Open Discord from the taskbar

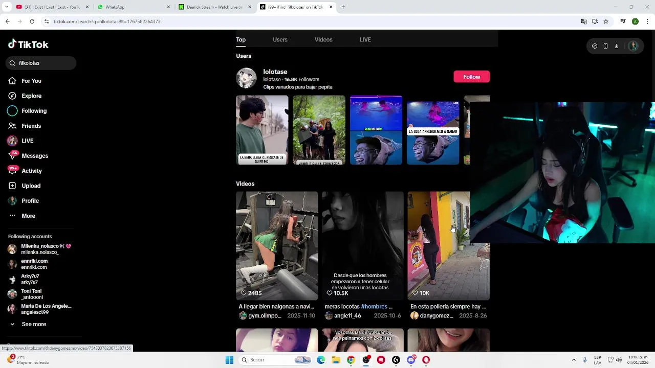(411, 360)
